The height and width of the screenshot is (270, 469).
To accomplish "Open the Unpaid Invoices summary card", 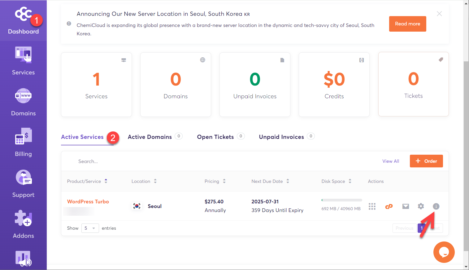I will (x=255, y=85).
